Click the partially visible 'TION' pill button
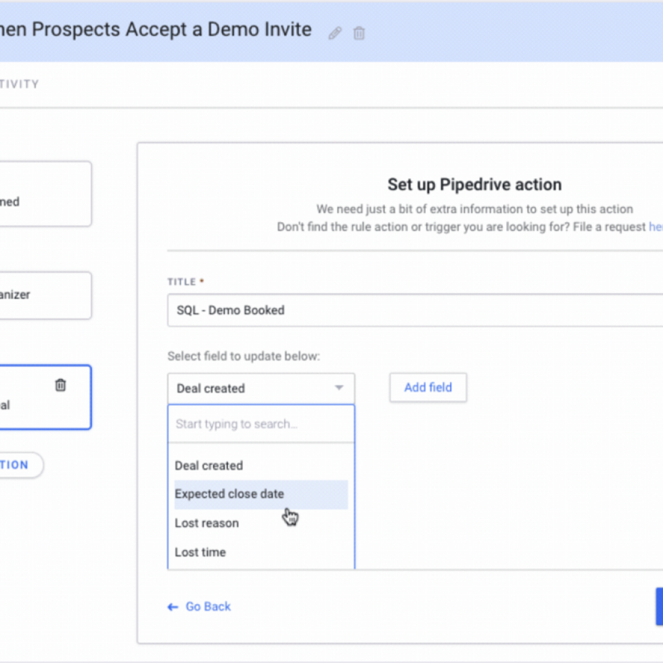 click(21, 465)
